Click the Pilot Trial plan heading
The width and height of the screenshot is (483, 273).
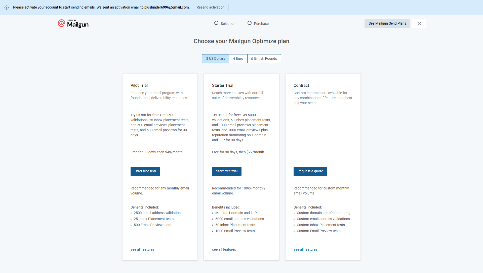pyautogui.click(x=139, y=86)
